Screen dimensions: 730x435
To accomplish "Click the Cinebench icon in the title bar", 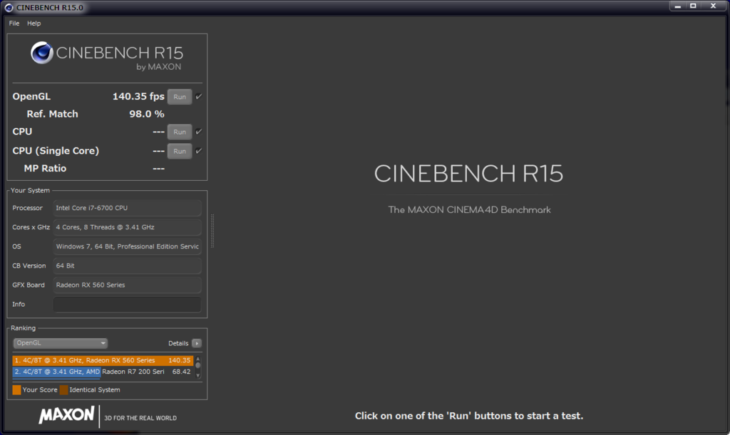I will point(9,7).
